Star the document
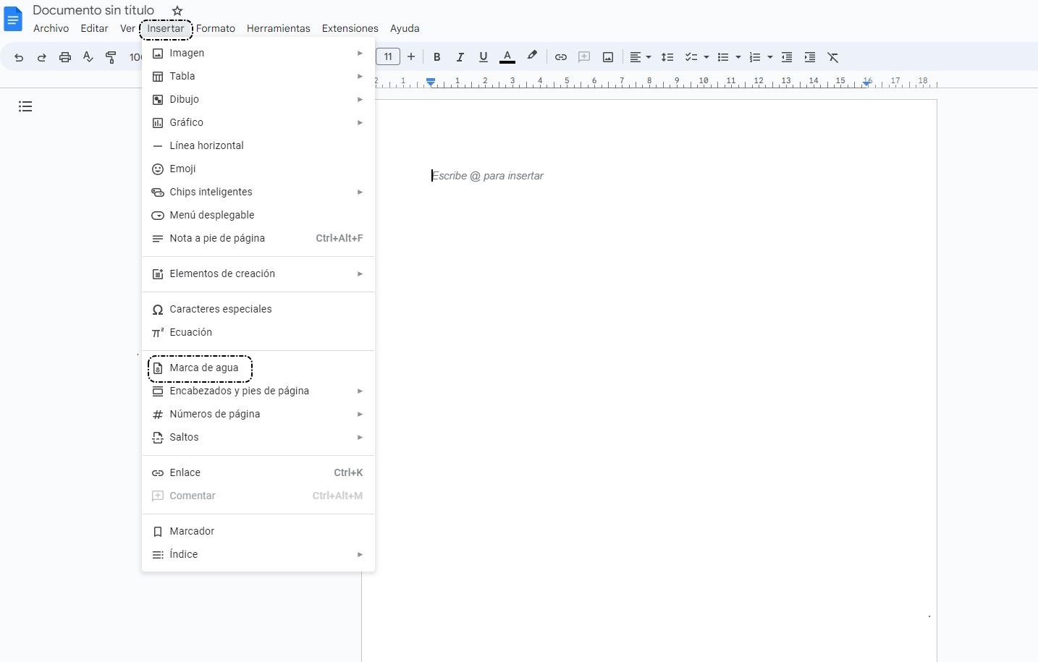 [x=177, y=11]
